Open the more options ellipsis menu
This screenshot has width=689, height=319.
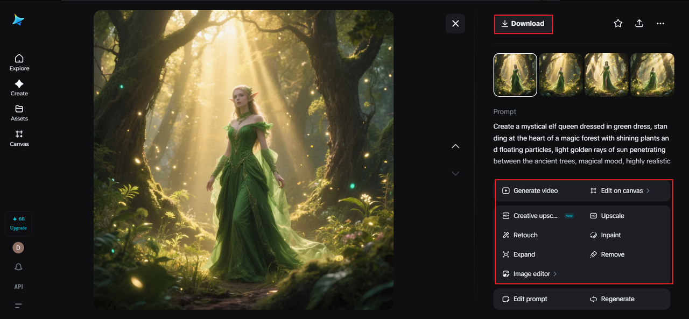click(x=660, y=23)
